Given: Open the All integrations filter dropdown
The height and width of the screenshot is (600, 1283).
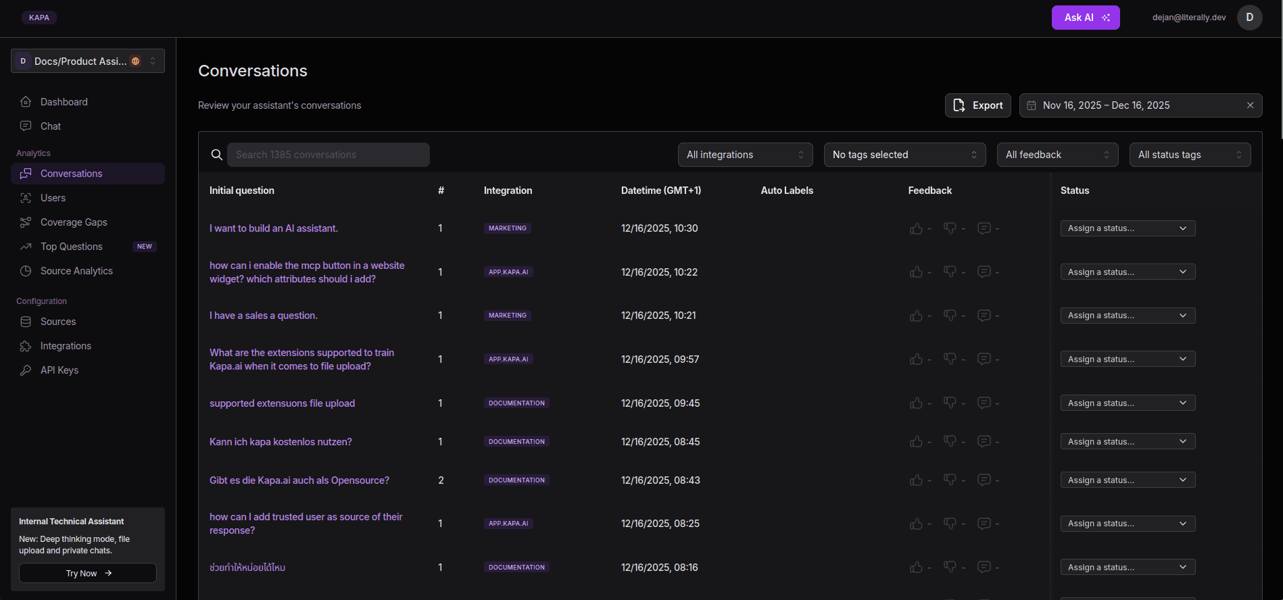Looking at the screenshot, I should coord(746,155).
